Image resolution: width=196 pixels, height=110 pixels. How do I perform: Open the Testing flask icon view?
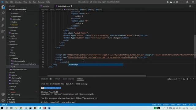click(3, 37)
